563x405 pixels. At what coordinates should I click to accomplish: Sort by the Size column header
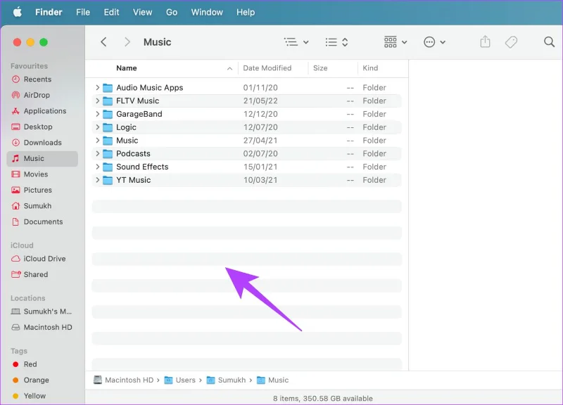pyautogui.click(x=320, y=68)
